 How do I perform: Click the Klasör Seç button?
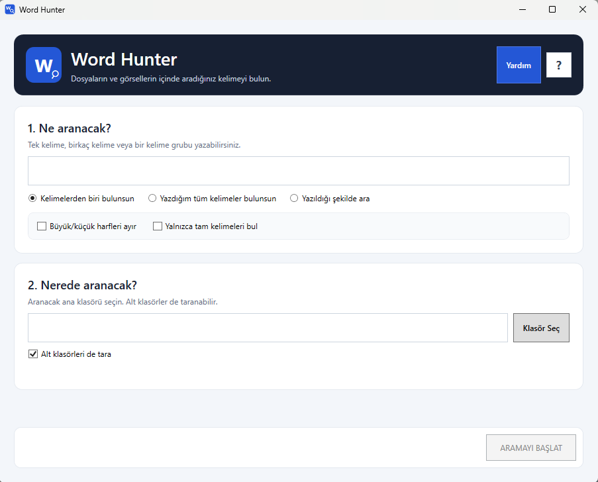pyautogui.click(x=541, y=328)
